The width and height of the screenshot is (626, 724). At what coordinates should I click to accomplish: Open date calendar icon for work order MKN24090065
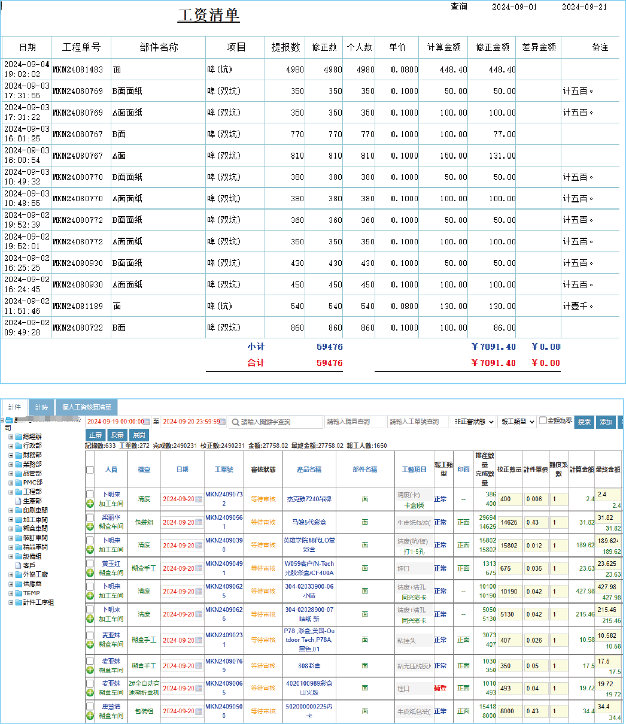pyautogui.click(x=199, y=689)
